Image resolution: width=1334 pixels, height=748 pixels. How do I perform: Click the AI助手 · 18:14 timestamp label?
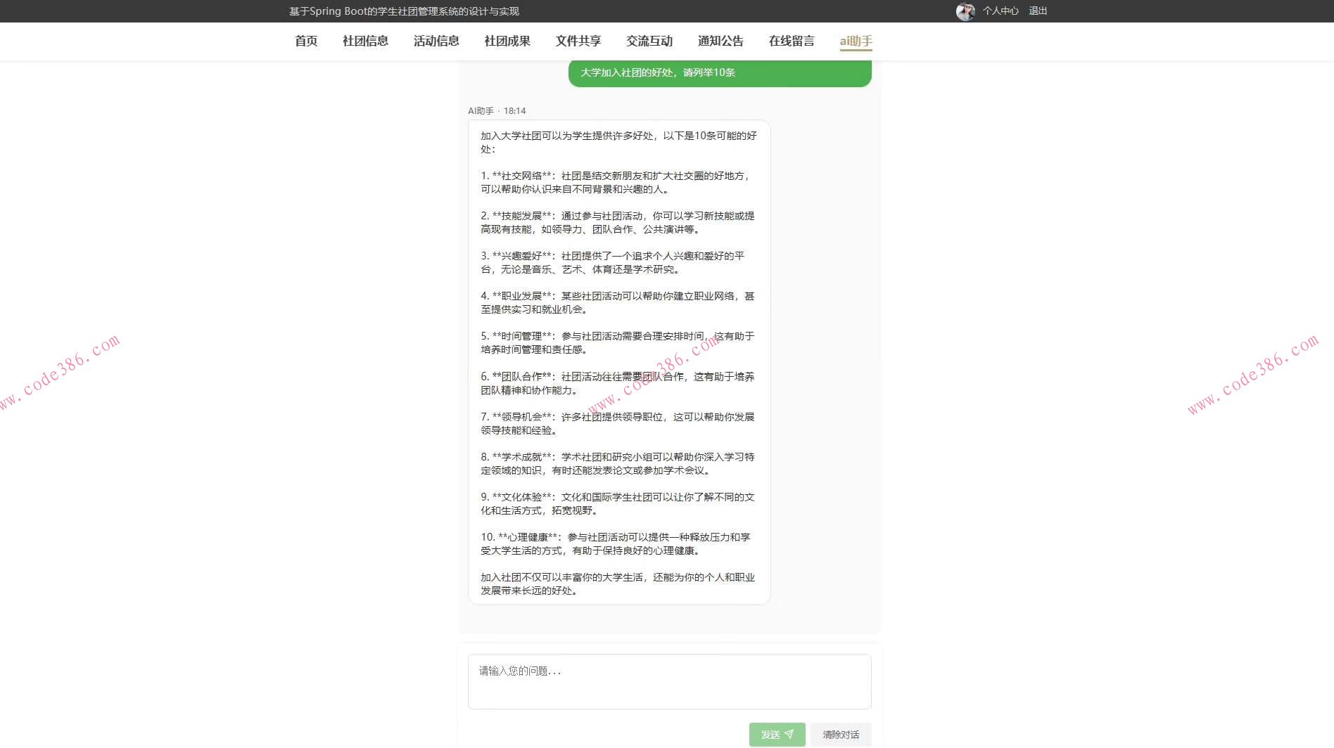pos(496,110)
